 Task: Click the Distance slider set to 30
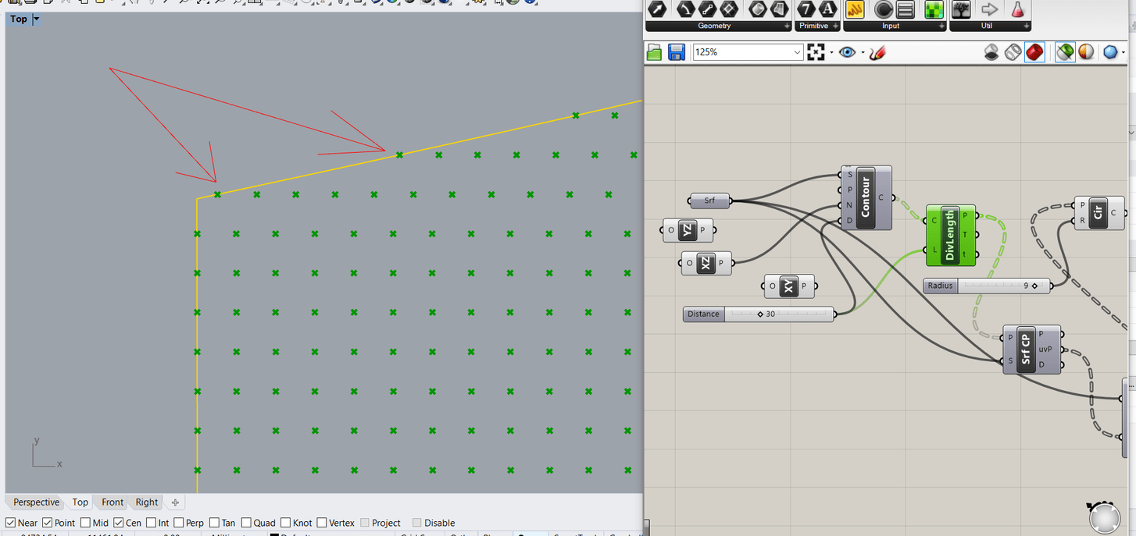pos(759,314)
